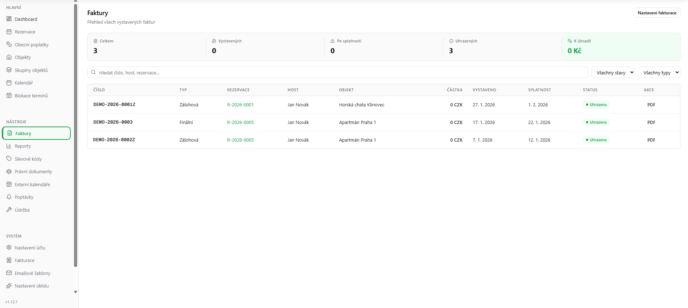Click due date 22. 1. 2026
This screenshot has width=688, height=308.
[539, 122]
